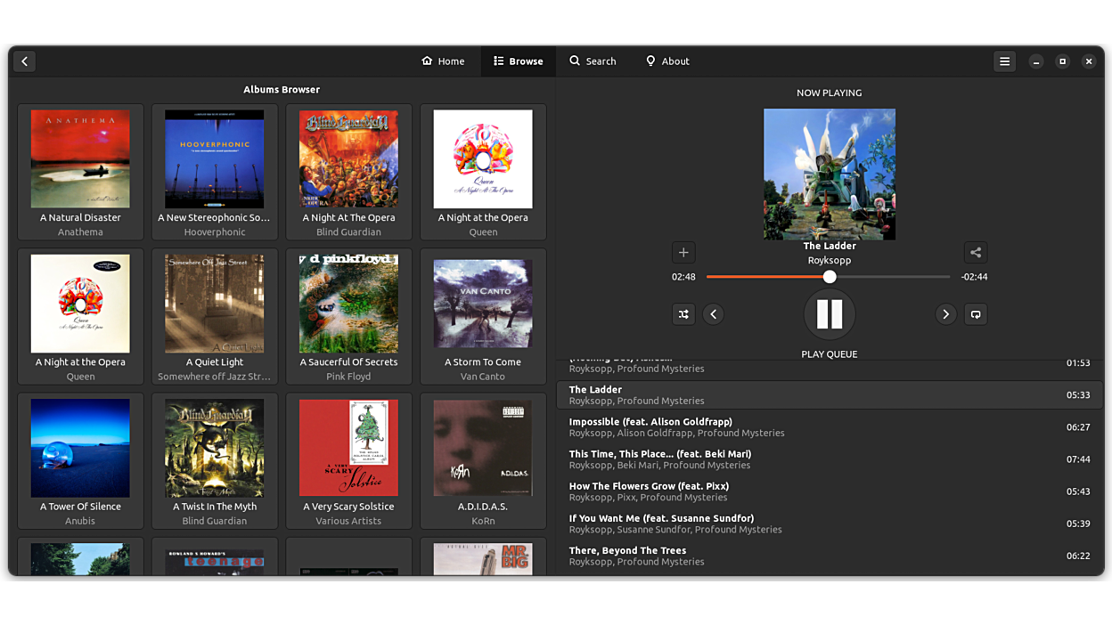The image size is (1112, 625).
Task: Open the Search tab
Action: point(593,61)
